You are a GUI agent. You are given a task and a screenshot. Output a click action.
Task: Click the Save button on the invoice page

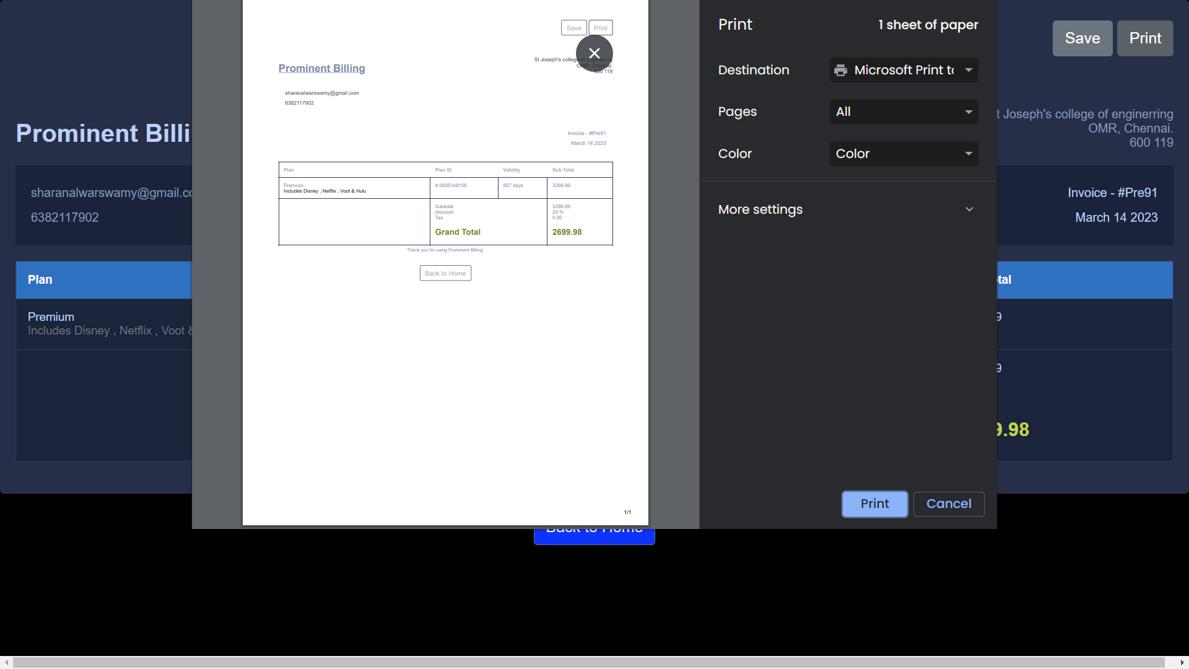click(1082, 38)
